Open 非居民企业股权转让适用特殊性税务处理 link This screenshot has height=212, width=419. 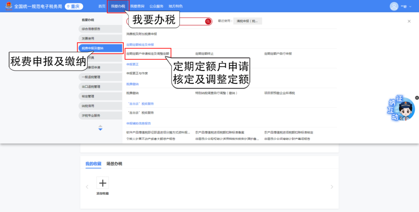(227, 139)
